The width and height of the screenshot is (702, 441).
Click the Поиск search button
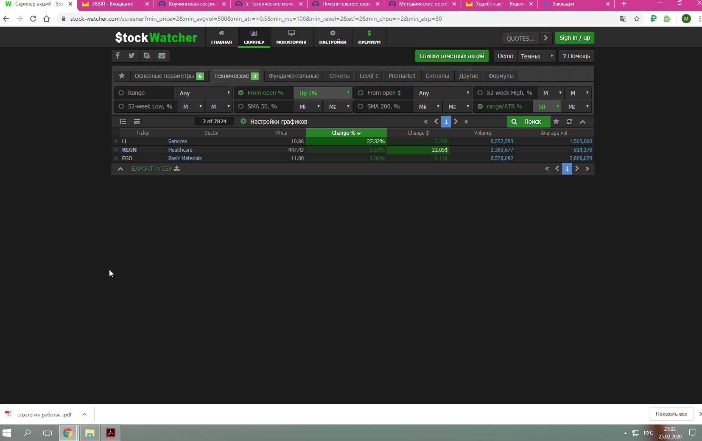click(x=529, y=122)
